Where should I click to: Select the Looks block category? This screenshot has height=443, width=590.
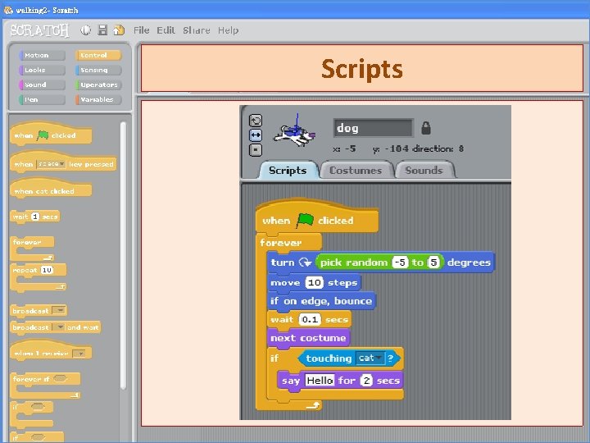42,70
